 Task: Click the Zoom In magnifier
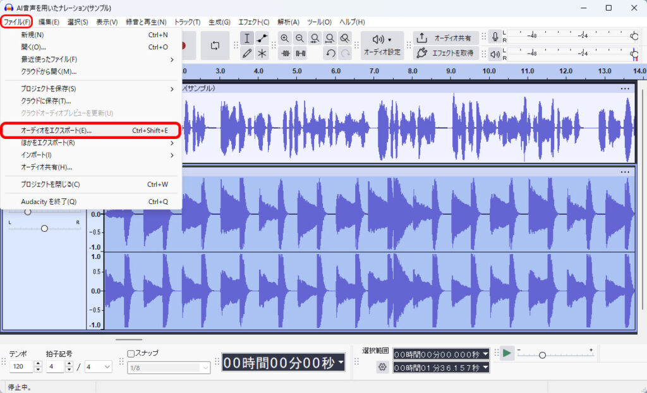[285, 39]
